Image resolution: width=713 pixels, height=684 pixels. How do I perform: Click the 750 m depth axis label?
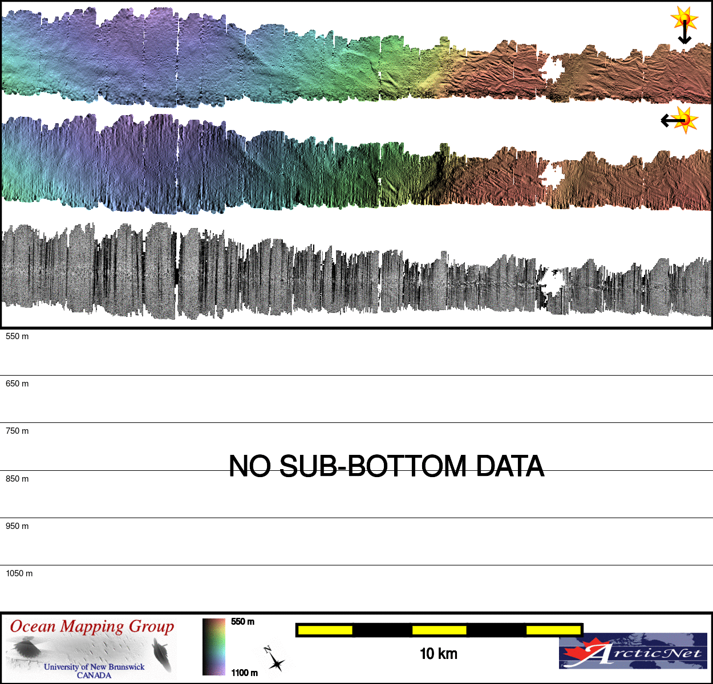coord(17,431)
